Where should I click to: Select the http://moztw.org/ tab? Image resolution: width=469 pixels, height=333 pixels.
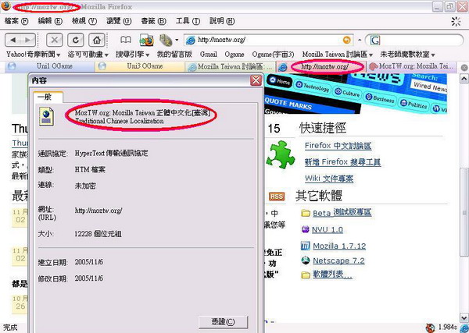[320, 66]
